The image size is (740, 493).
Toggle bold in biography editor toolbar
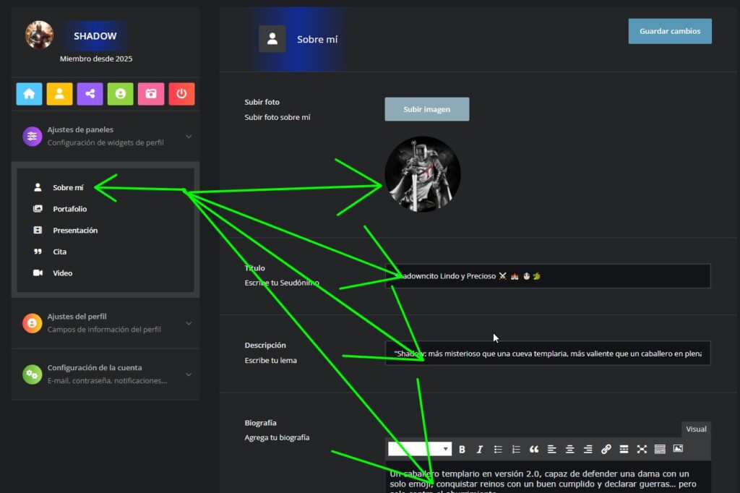(x=462, y=450)
